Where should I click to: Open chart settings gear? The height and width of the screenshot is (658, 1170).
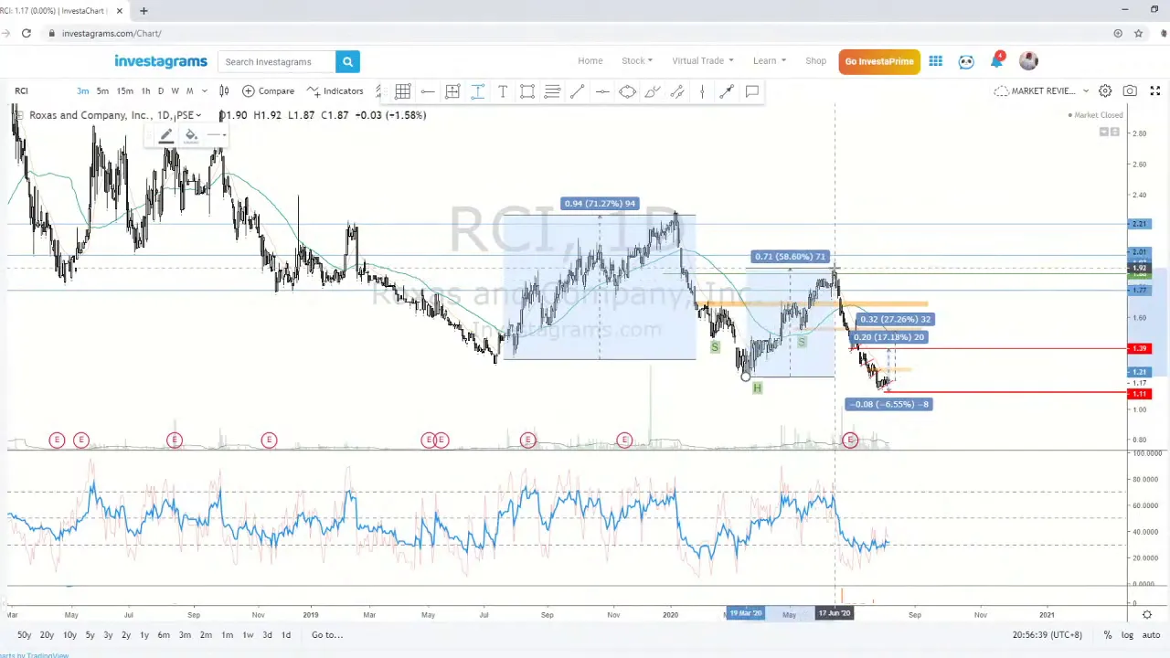tap(1105, 90)
